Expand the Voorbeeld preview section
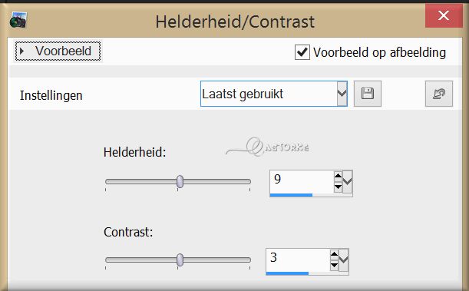Image resolution: width=469 pixels, height=291 pixels. click(x=58, y=51)
